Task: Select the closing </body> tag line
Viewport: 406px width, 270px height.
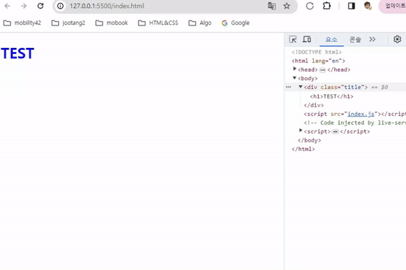Action: pyautogui.click(x=309, y=140)
